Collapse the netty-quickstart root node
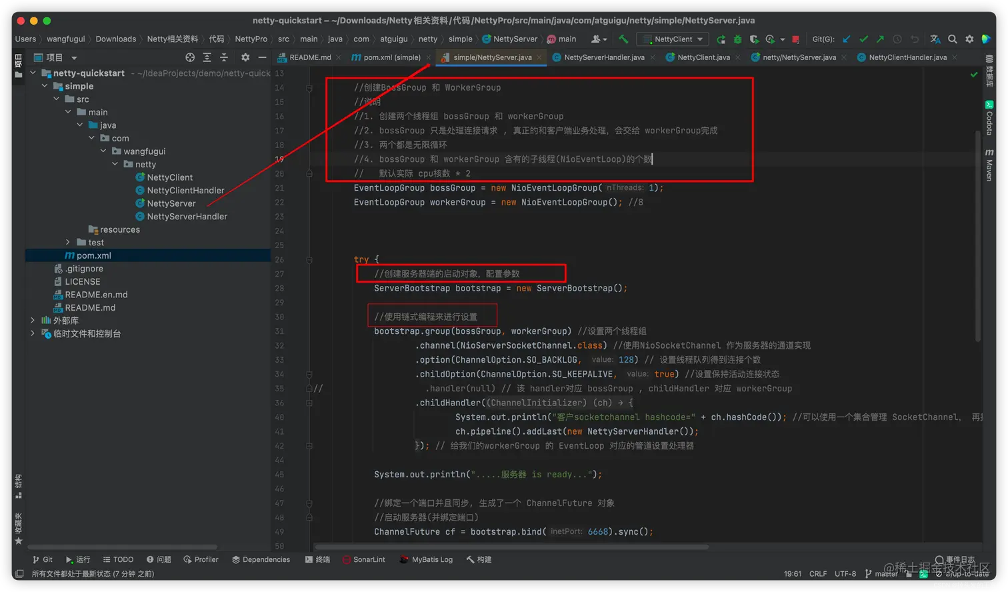The height and width of the screenshot is (592, 1008). (33, 73)
